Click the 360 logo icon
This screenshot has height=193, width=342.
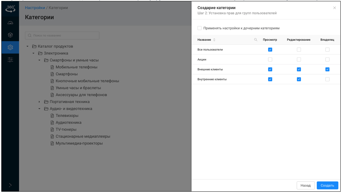[x=10, y=8]
